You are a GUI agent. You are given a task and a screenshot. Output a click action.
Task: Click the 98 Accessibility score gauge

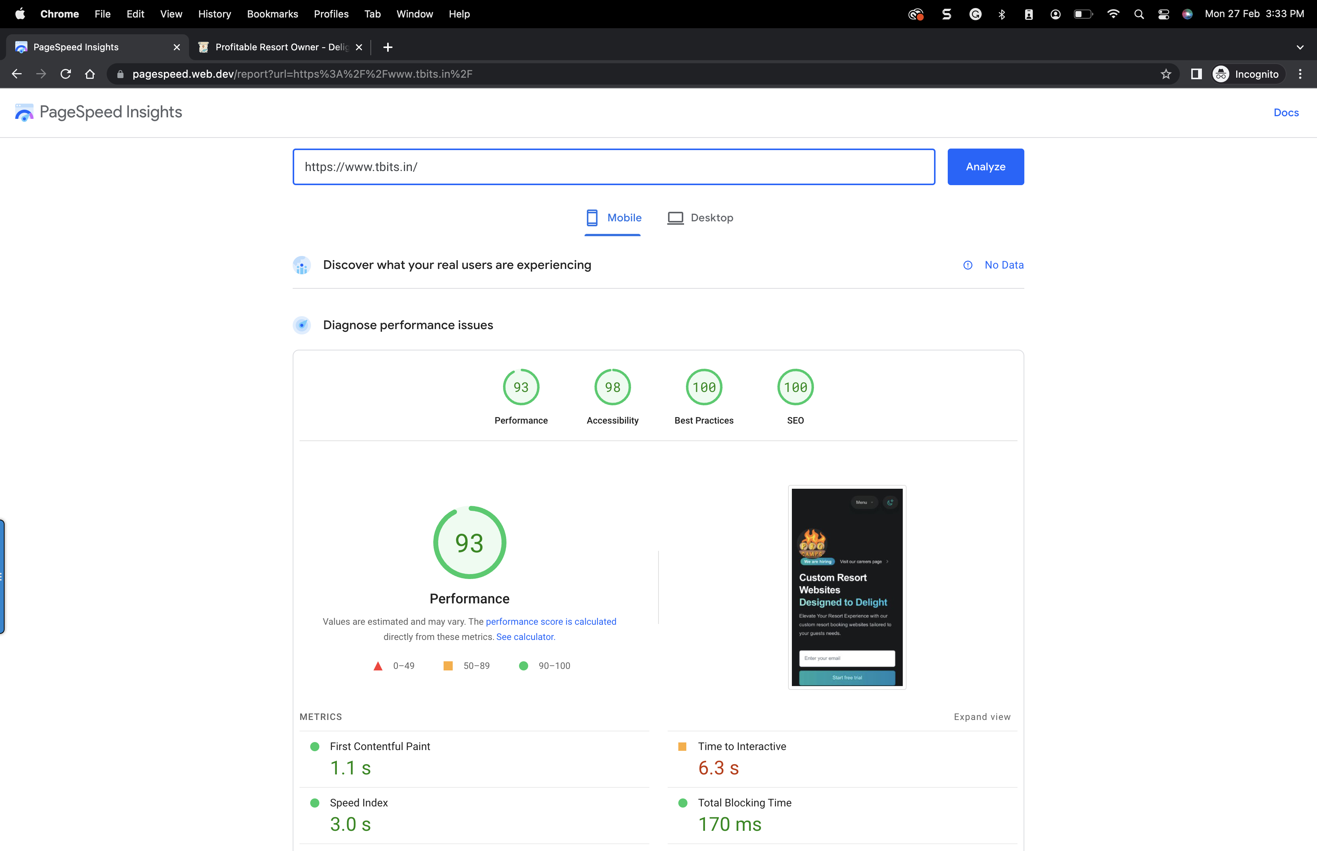tap(612, 387)
